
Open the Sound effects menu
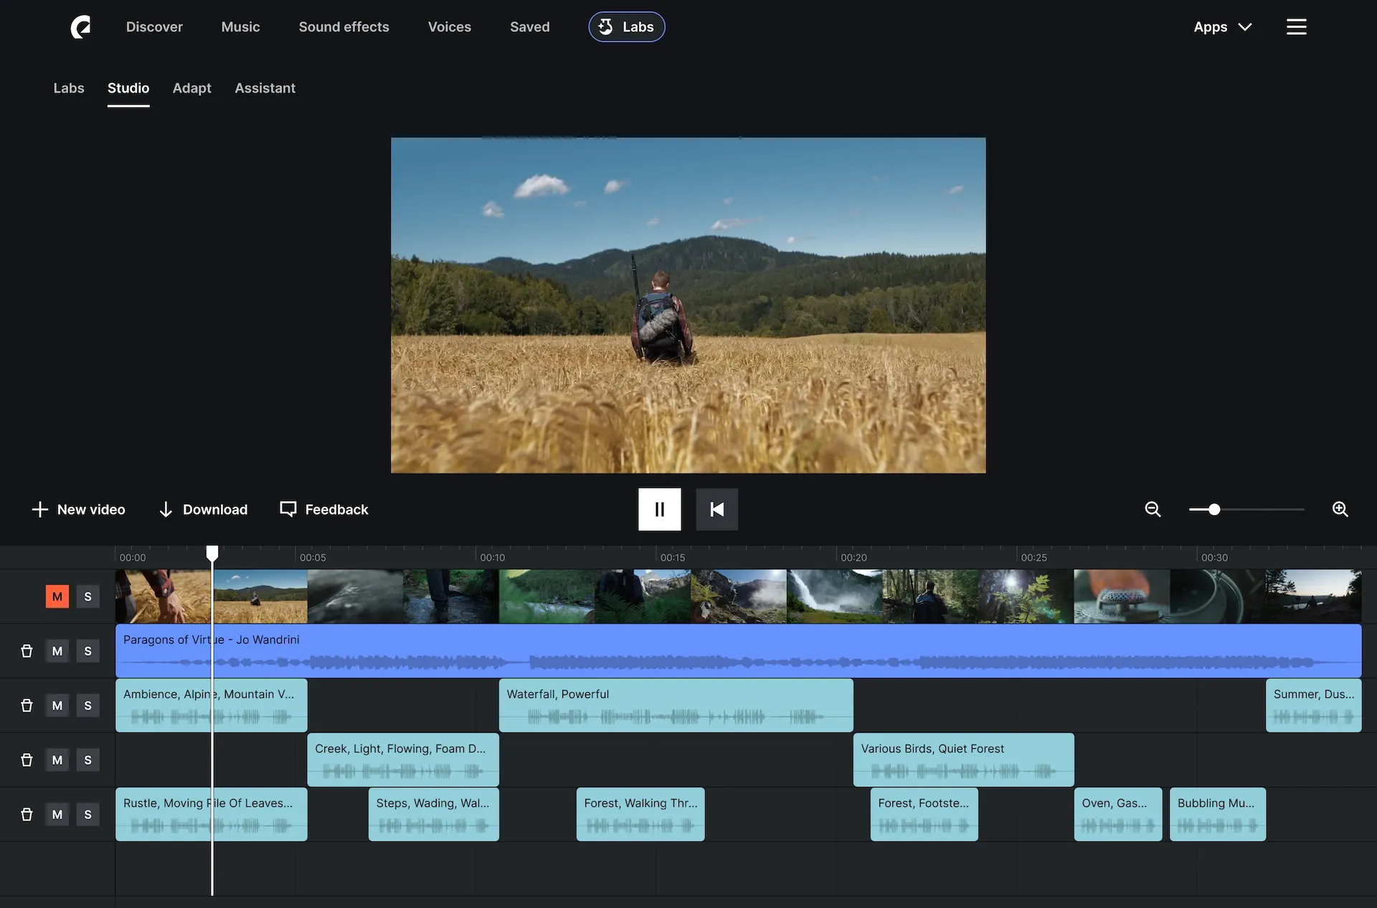tap(344, 27)
